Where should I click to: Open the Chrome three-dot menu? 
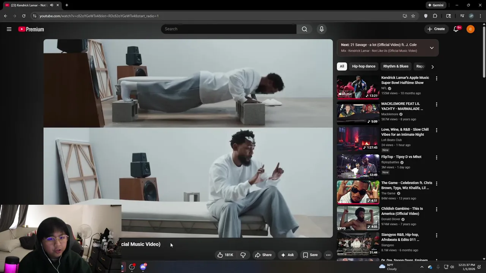pos(480,16)
